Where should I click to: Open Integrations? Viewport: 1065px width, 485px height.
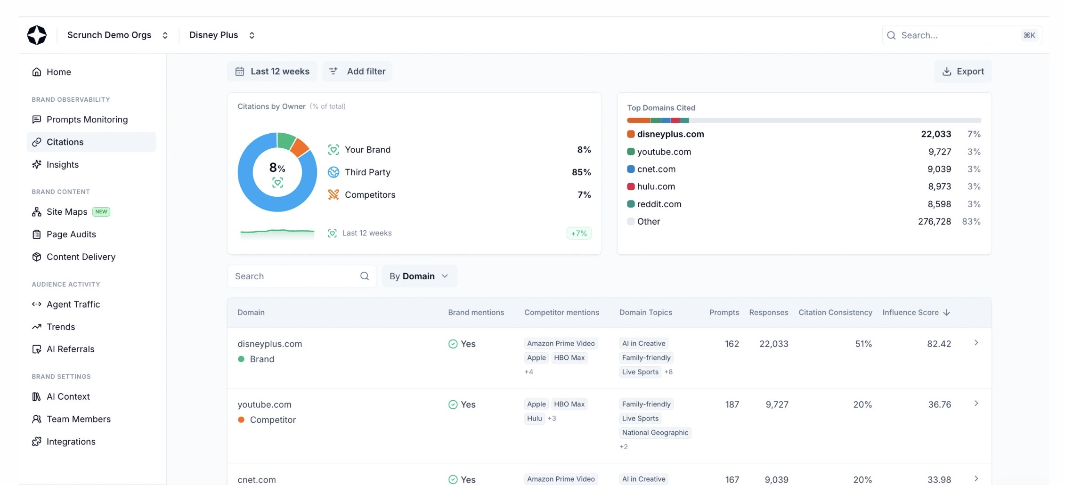pos(91,442)
